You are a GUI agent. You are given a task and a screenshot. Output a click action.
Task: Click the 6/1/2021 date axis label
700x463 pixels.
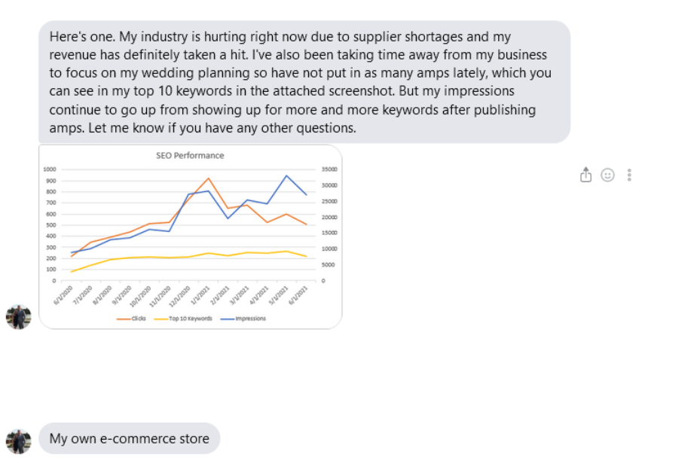point(298,295)
